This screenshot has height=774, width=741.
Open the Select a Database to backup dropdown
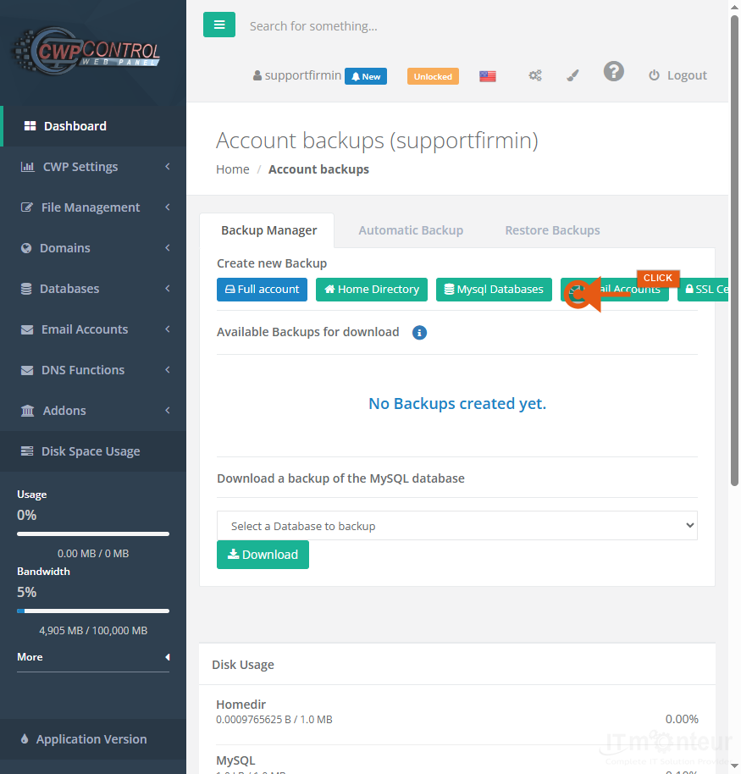(x=457, y=526)
